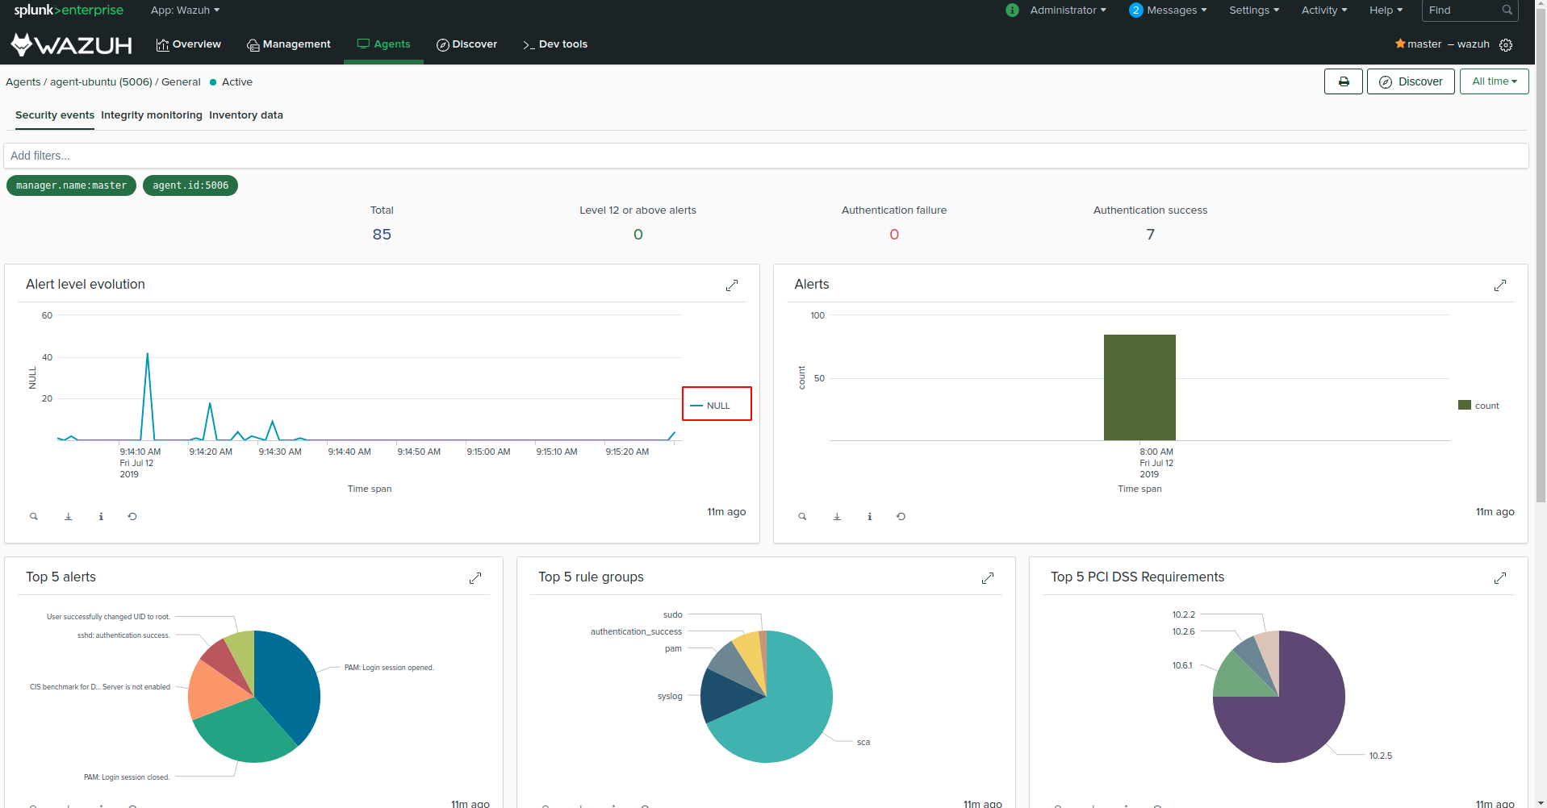Open the App: Wazuh switcher dropdown

point(185,10)
